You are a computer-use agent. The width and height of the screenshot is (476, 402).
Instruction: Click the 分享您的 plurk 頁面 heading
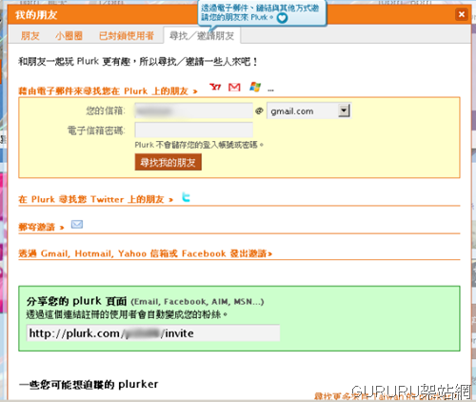(x=76, y=301)
